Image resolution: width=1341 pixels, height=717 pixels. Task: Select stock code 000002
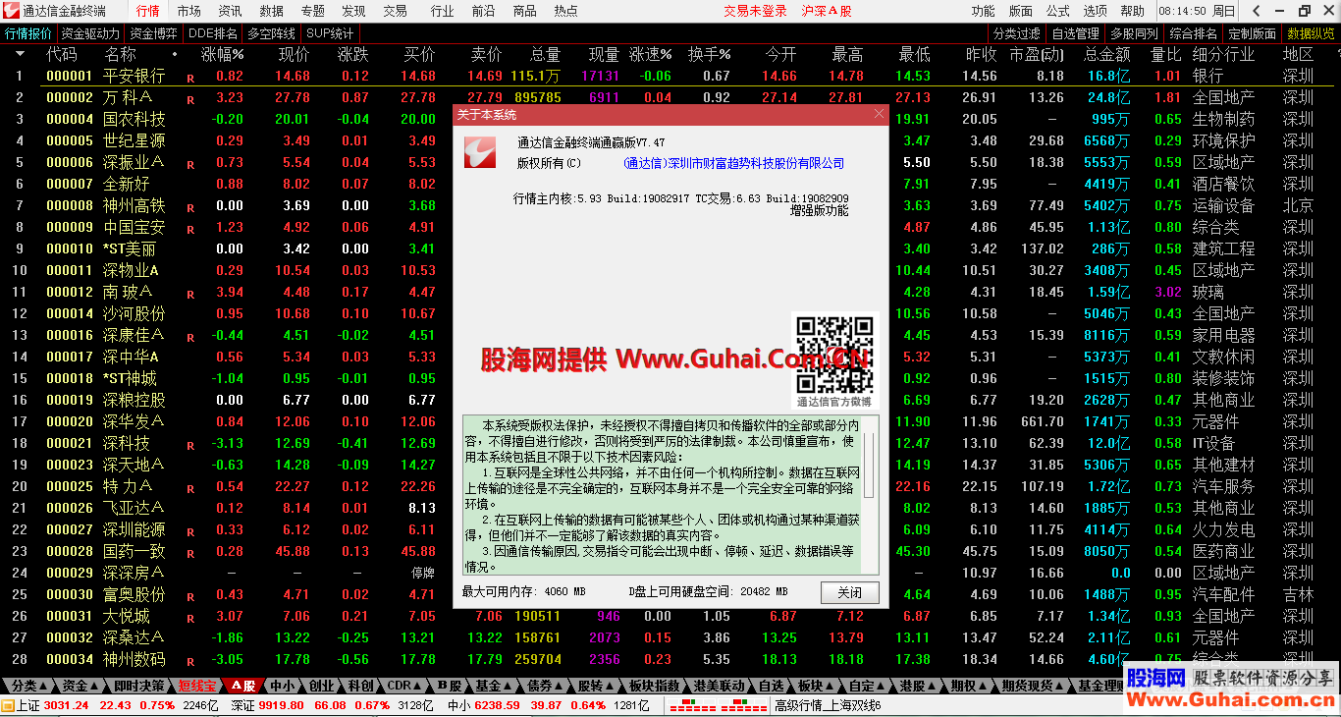(70, 97)
